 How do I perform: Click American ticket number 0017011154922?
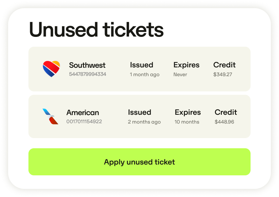[x=84, y=122]
